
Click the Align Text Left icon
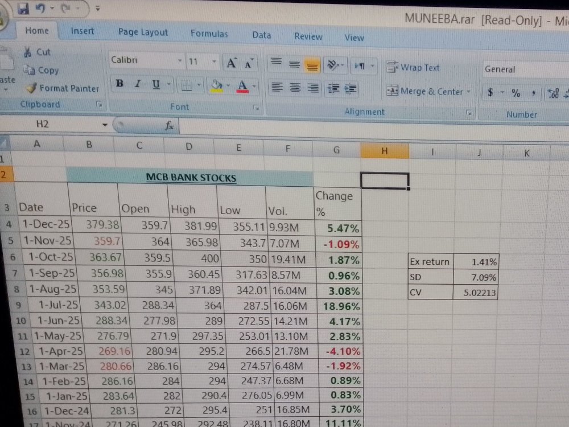point(277,88)
